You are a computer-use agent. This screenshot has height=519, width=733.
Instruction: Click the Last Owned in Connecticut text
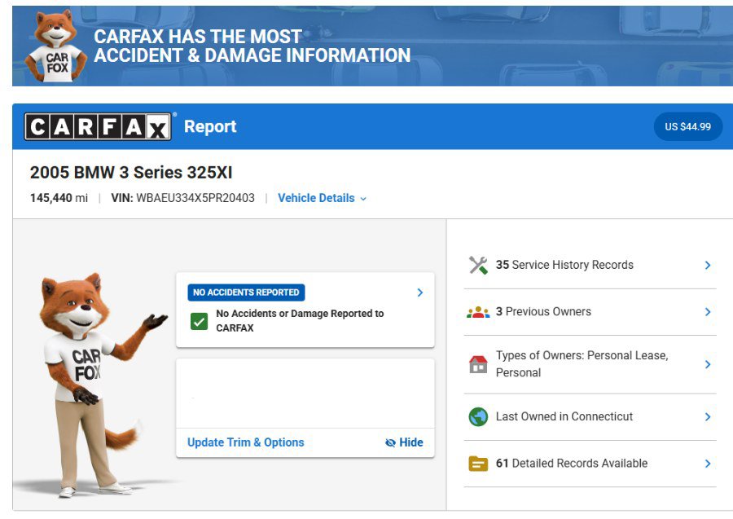pyautogui.click(x=564, y=416)
